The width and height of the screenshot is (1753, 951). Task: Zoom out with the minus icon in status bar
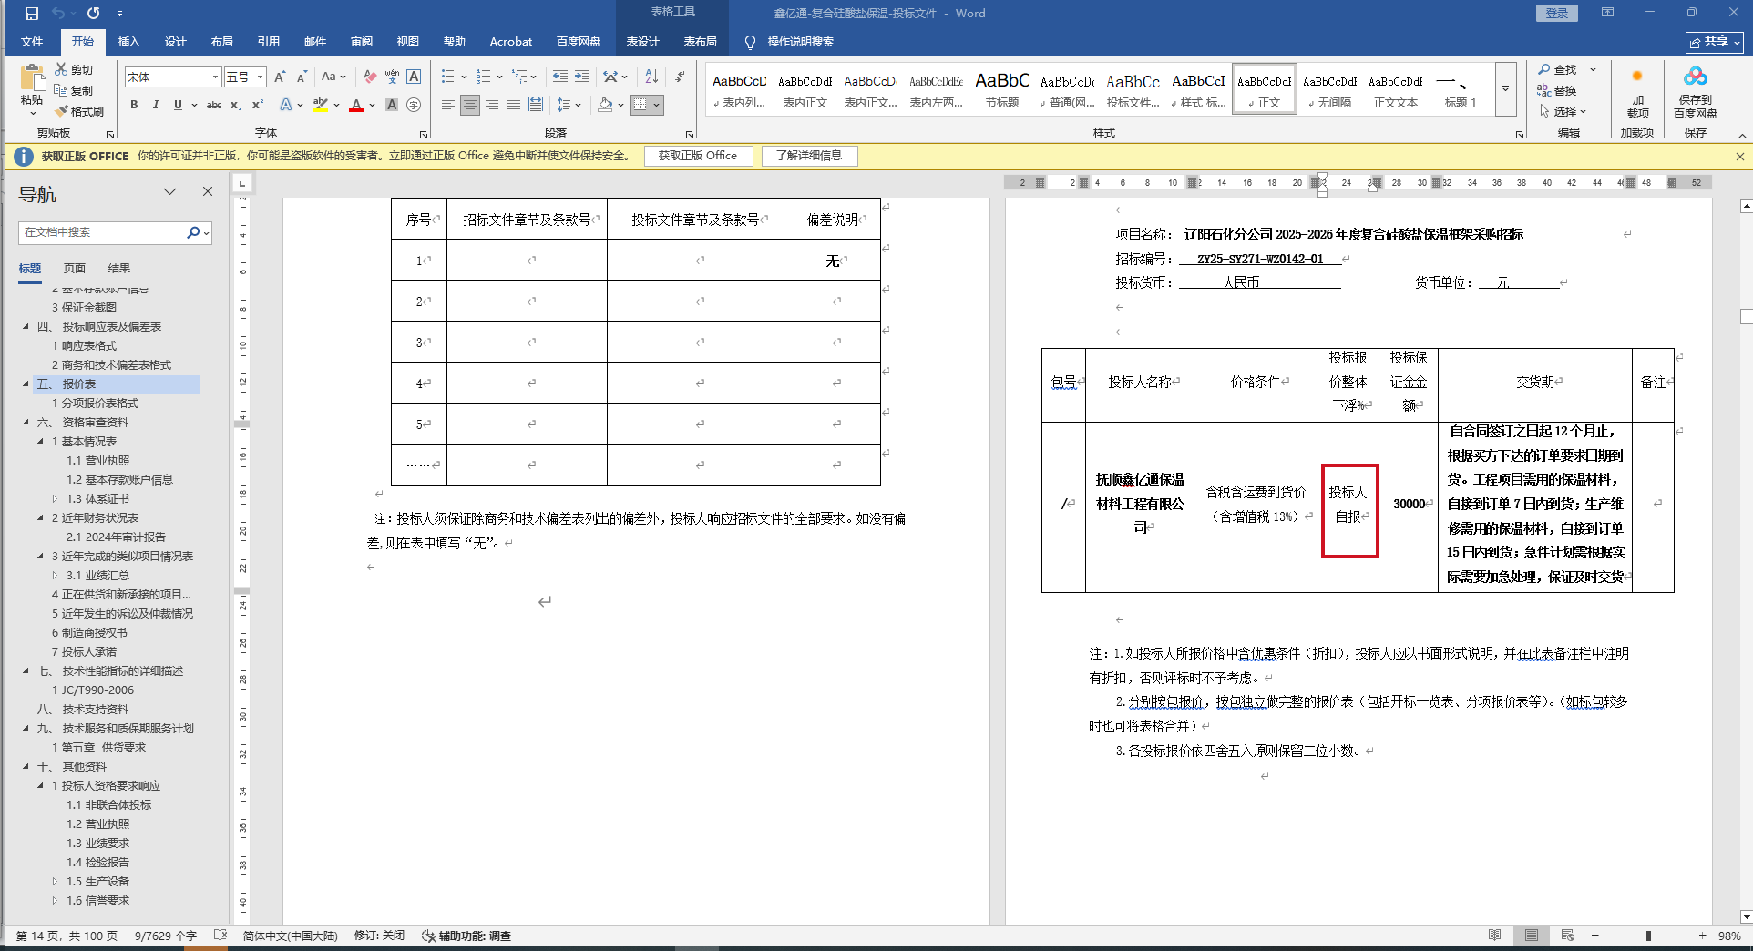point(1595,936)
